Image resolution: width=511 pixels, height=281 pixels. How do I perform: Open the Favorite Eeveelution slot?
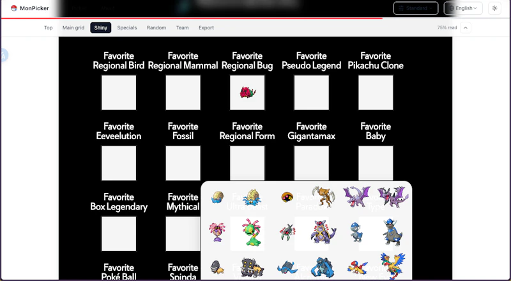pos(119,163)
